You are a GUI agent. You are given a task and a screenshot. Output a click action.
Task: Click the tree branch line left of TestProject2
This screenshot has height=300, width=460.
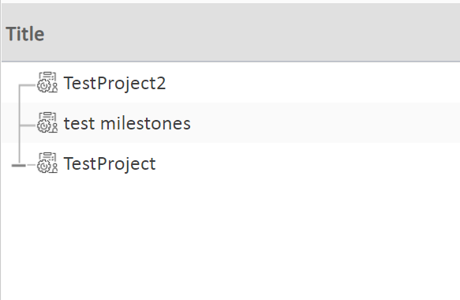click(28, 85)
